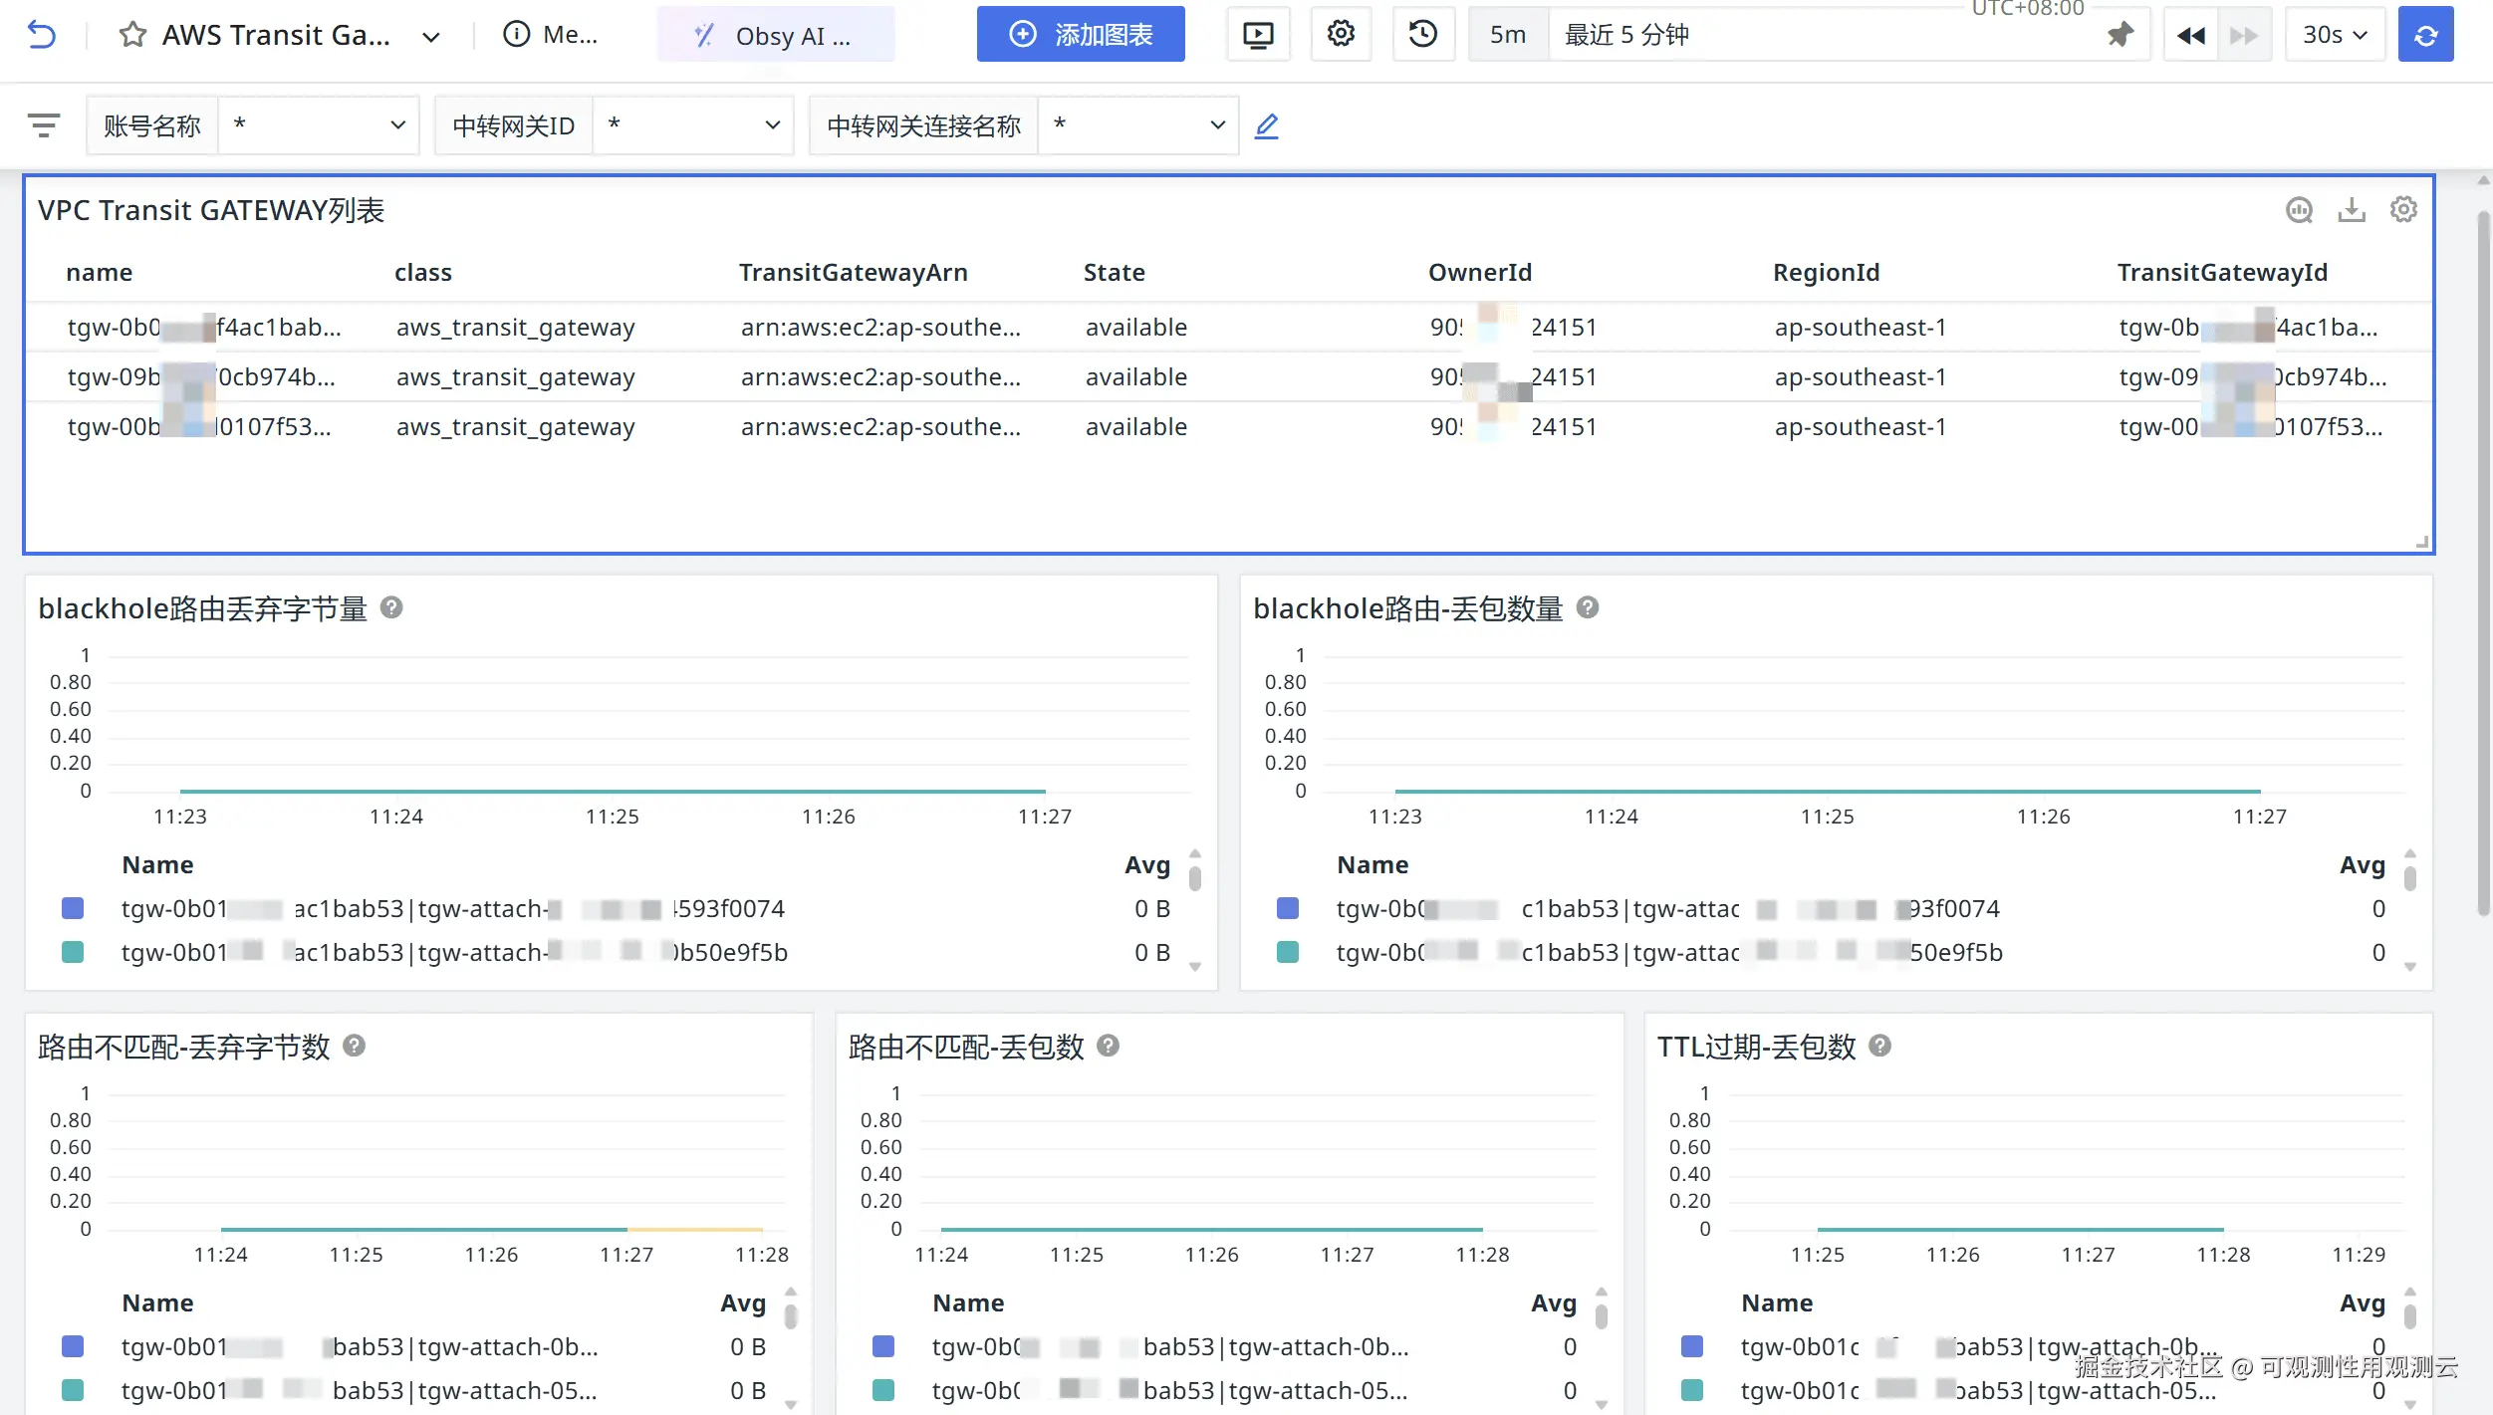Toggle blue series in blackhole packets legend

tap(1288, 908)
